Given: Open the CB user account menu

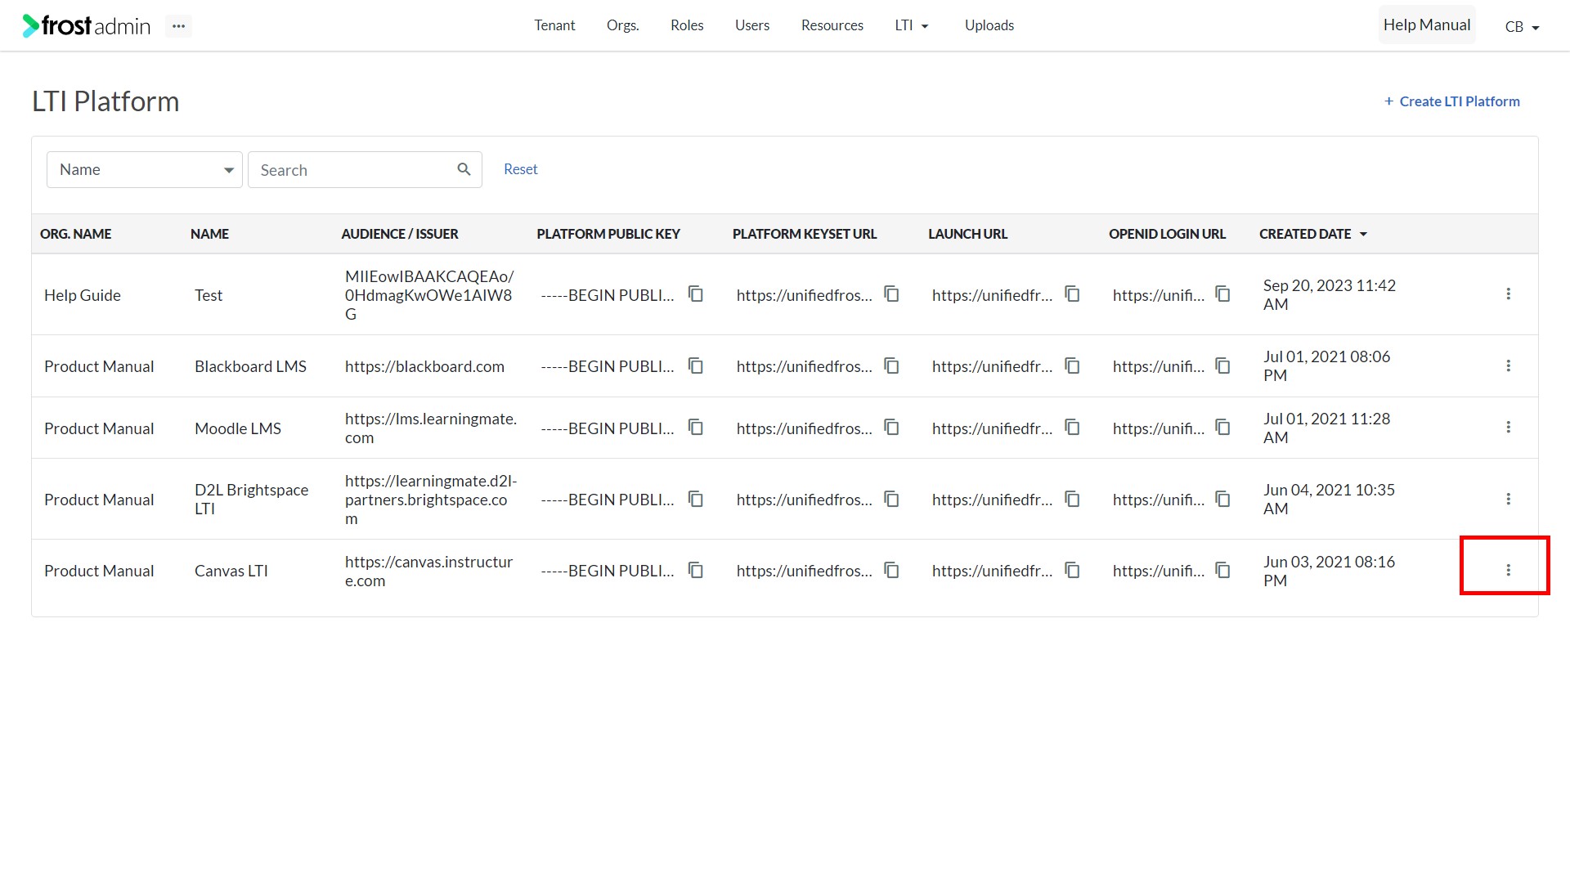Looking at the screenshot, I should (1523, 27).
